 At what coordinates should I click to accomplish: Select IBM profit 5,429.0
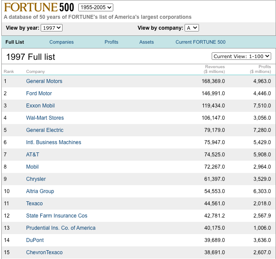pos(262,142)
